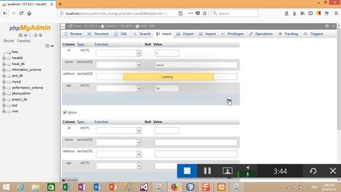Open the Privileges tab
The height and width of the screenshot is (192, 341).
coord(232,34)
